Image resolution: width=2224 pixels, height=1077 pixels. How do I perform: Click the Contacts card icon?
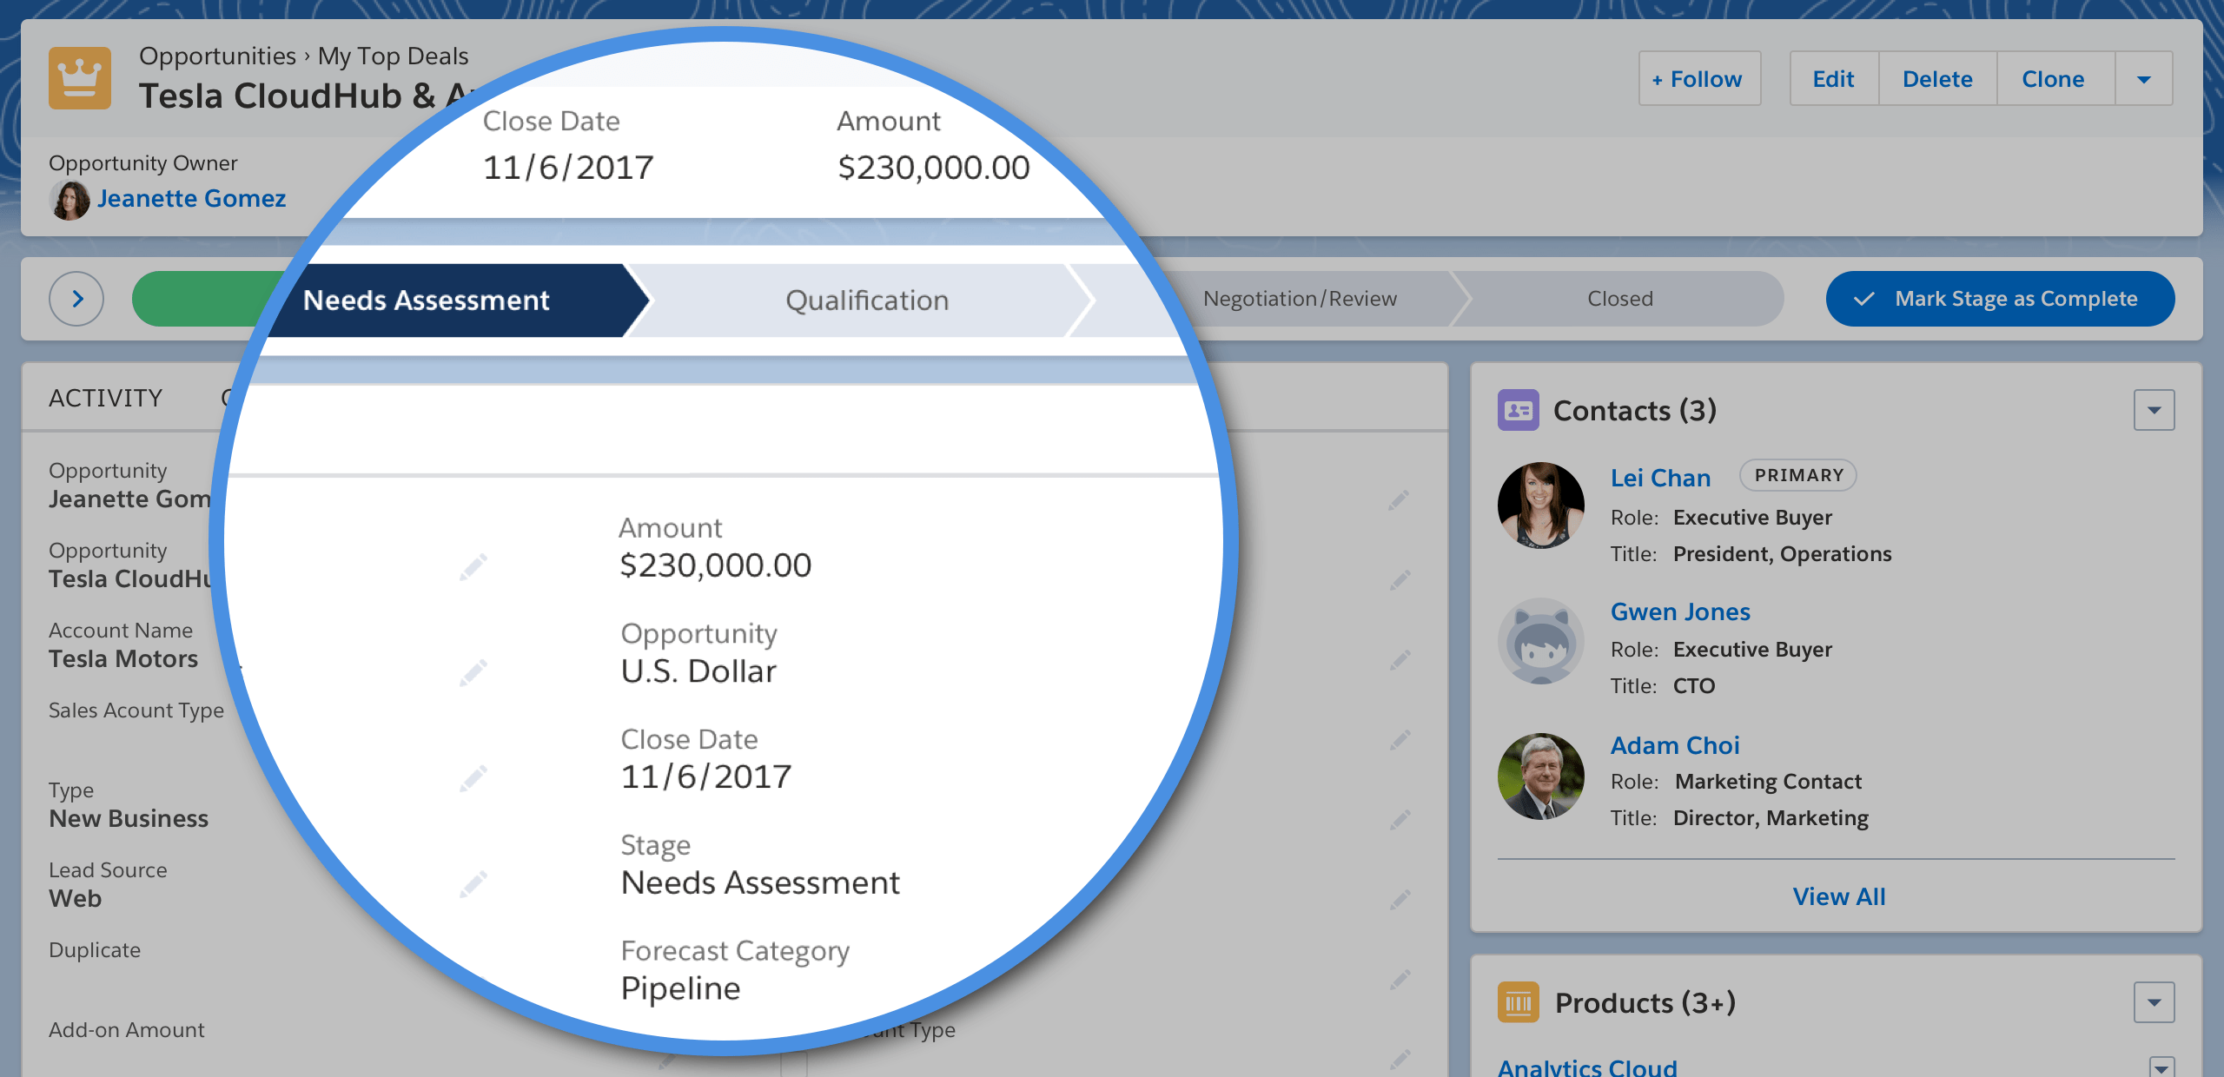click(1518, 410)
